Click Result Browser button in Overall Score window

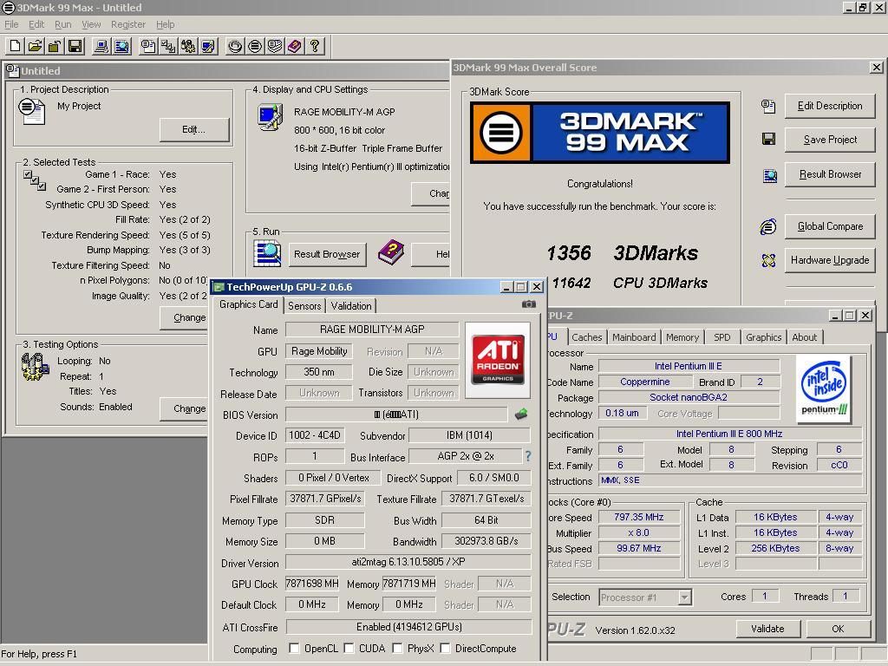830,174
